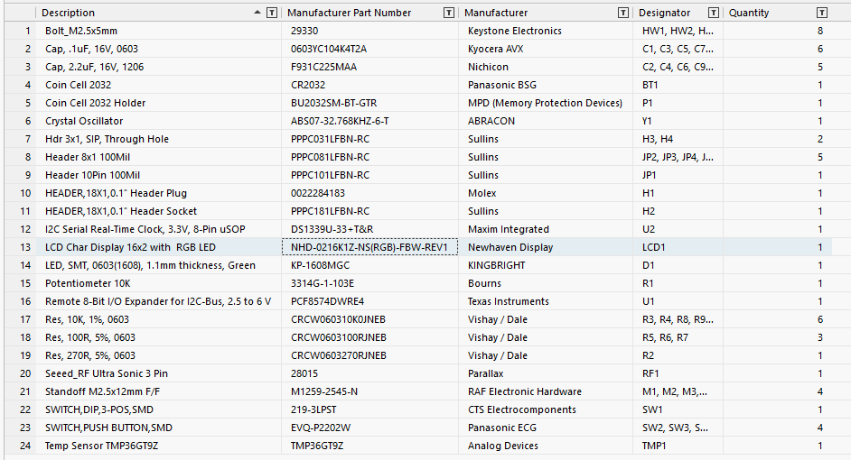
Task: Open the Quantity column filter icon
Action: [822, 13]
